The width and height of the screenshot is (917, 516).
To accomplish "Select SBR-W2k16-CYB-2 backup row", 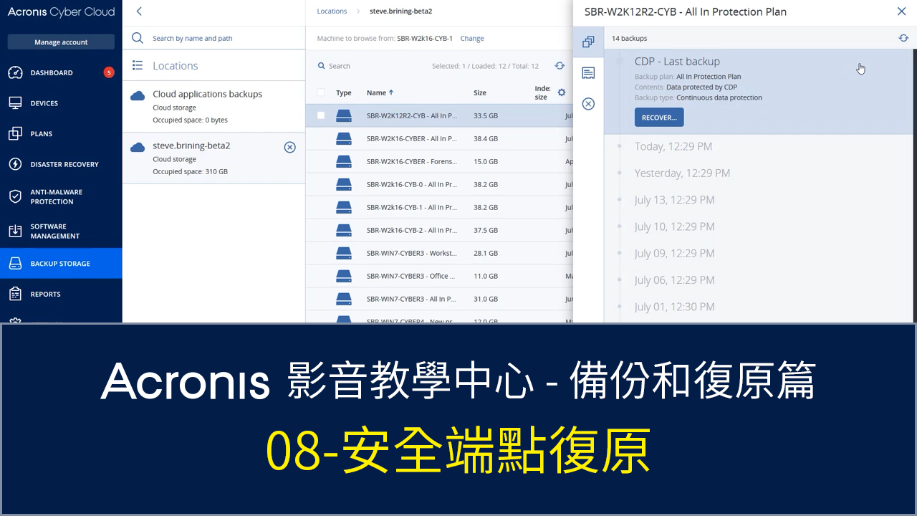I will tap(439, 230).
